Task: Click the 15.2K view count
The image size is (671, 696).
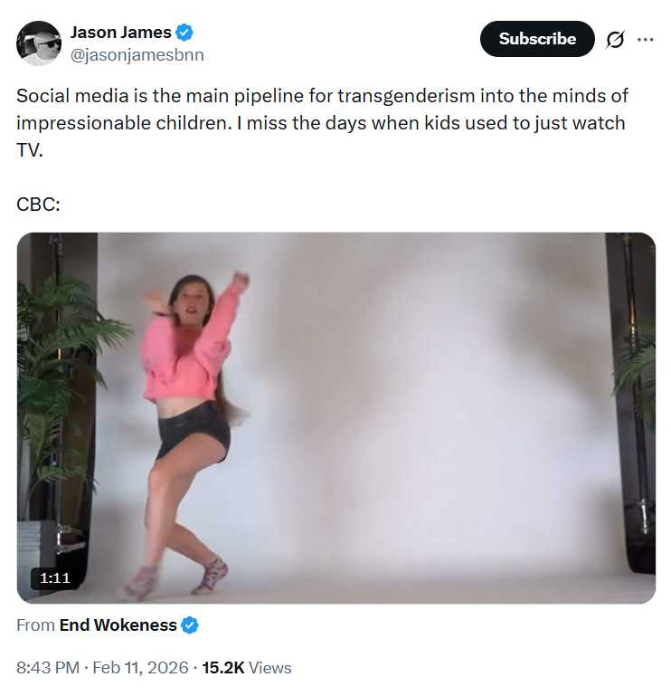Action: (x=223, y=668)
